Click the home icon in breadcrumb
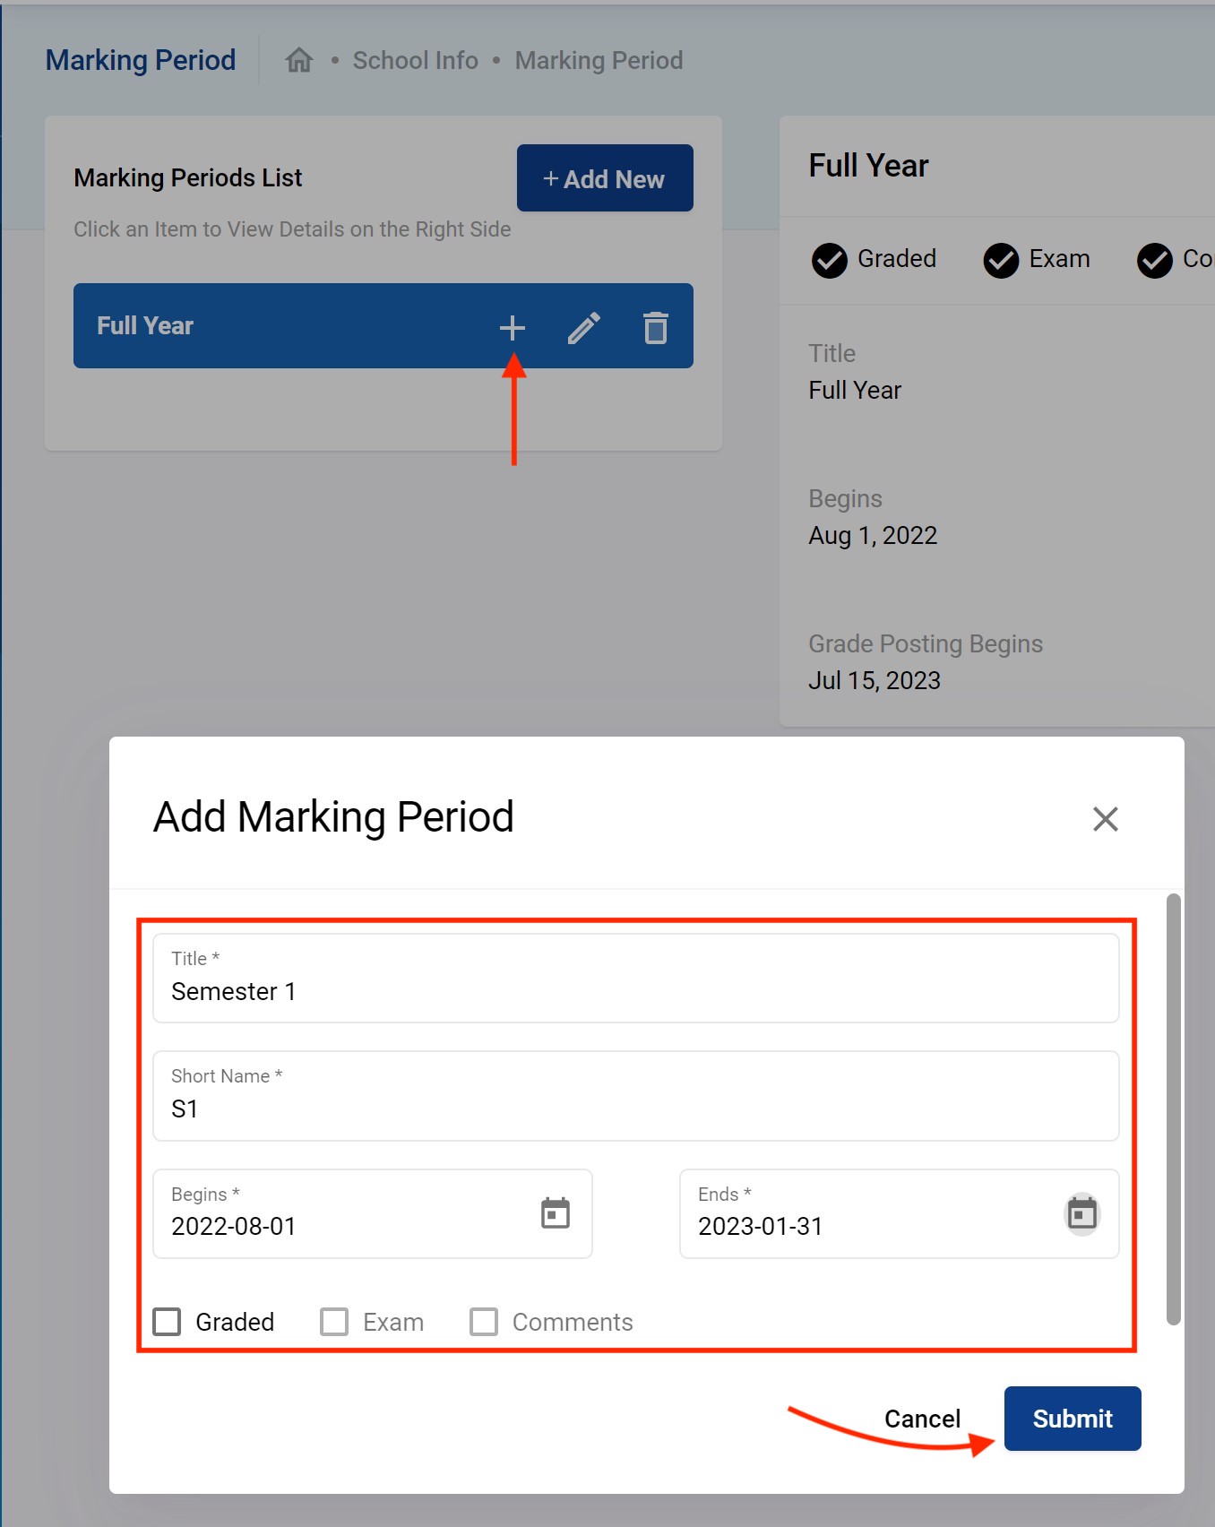1215x1527 pixels. 298,60
